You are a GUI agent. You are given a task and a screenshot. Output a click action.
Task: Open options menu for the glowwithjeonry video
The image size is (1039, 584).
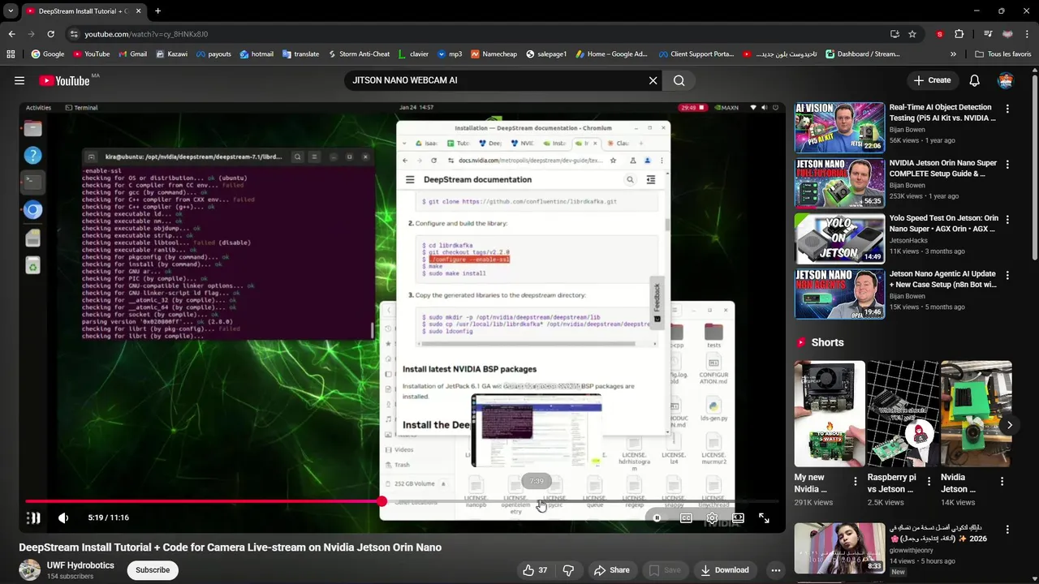tap(1007, 530)
